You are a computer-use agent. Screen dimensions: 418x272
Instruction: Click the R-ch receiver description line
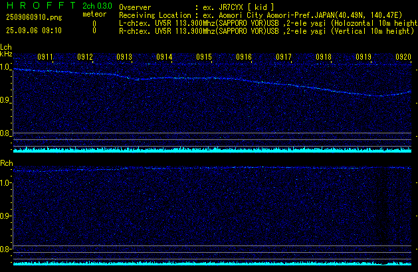click(x=266, y=31)
